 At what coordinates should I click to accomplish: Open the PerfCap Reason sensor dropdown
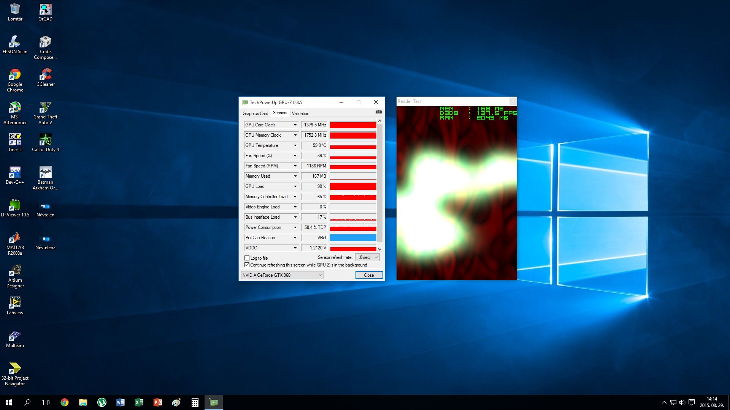click(x=295, y=238)
